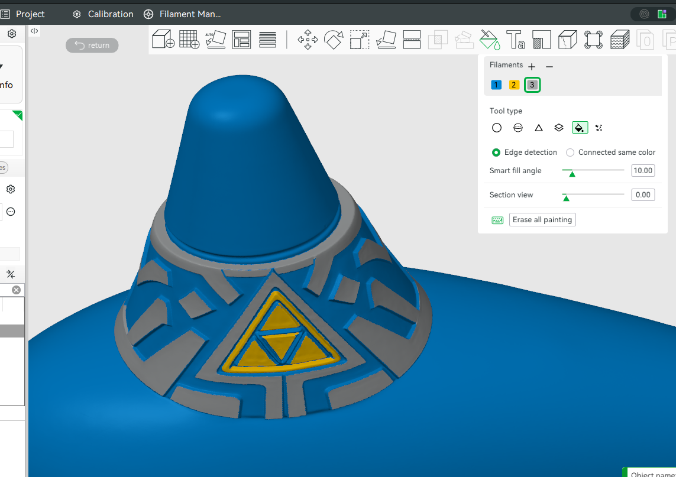Click the Add plate grid icon

pos(189,39)
